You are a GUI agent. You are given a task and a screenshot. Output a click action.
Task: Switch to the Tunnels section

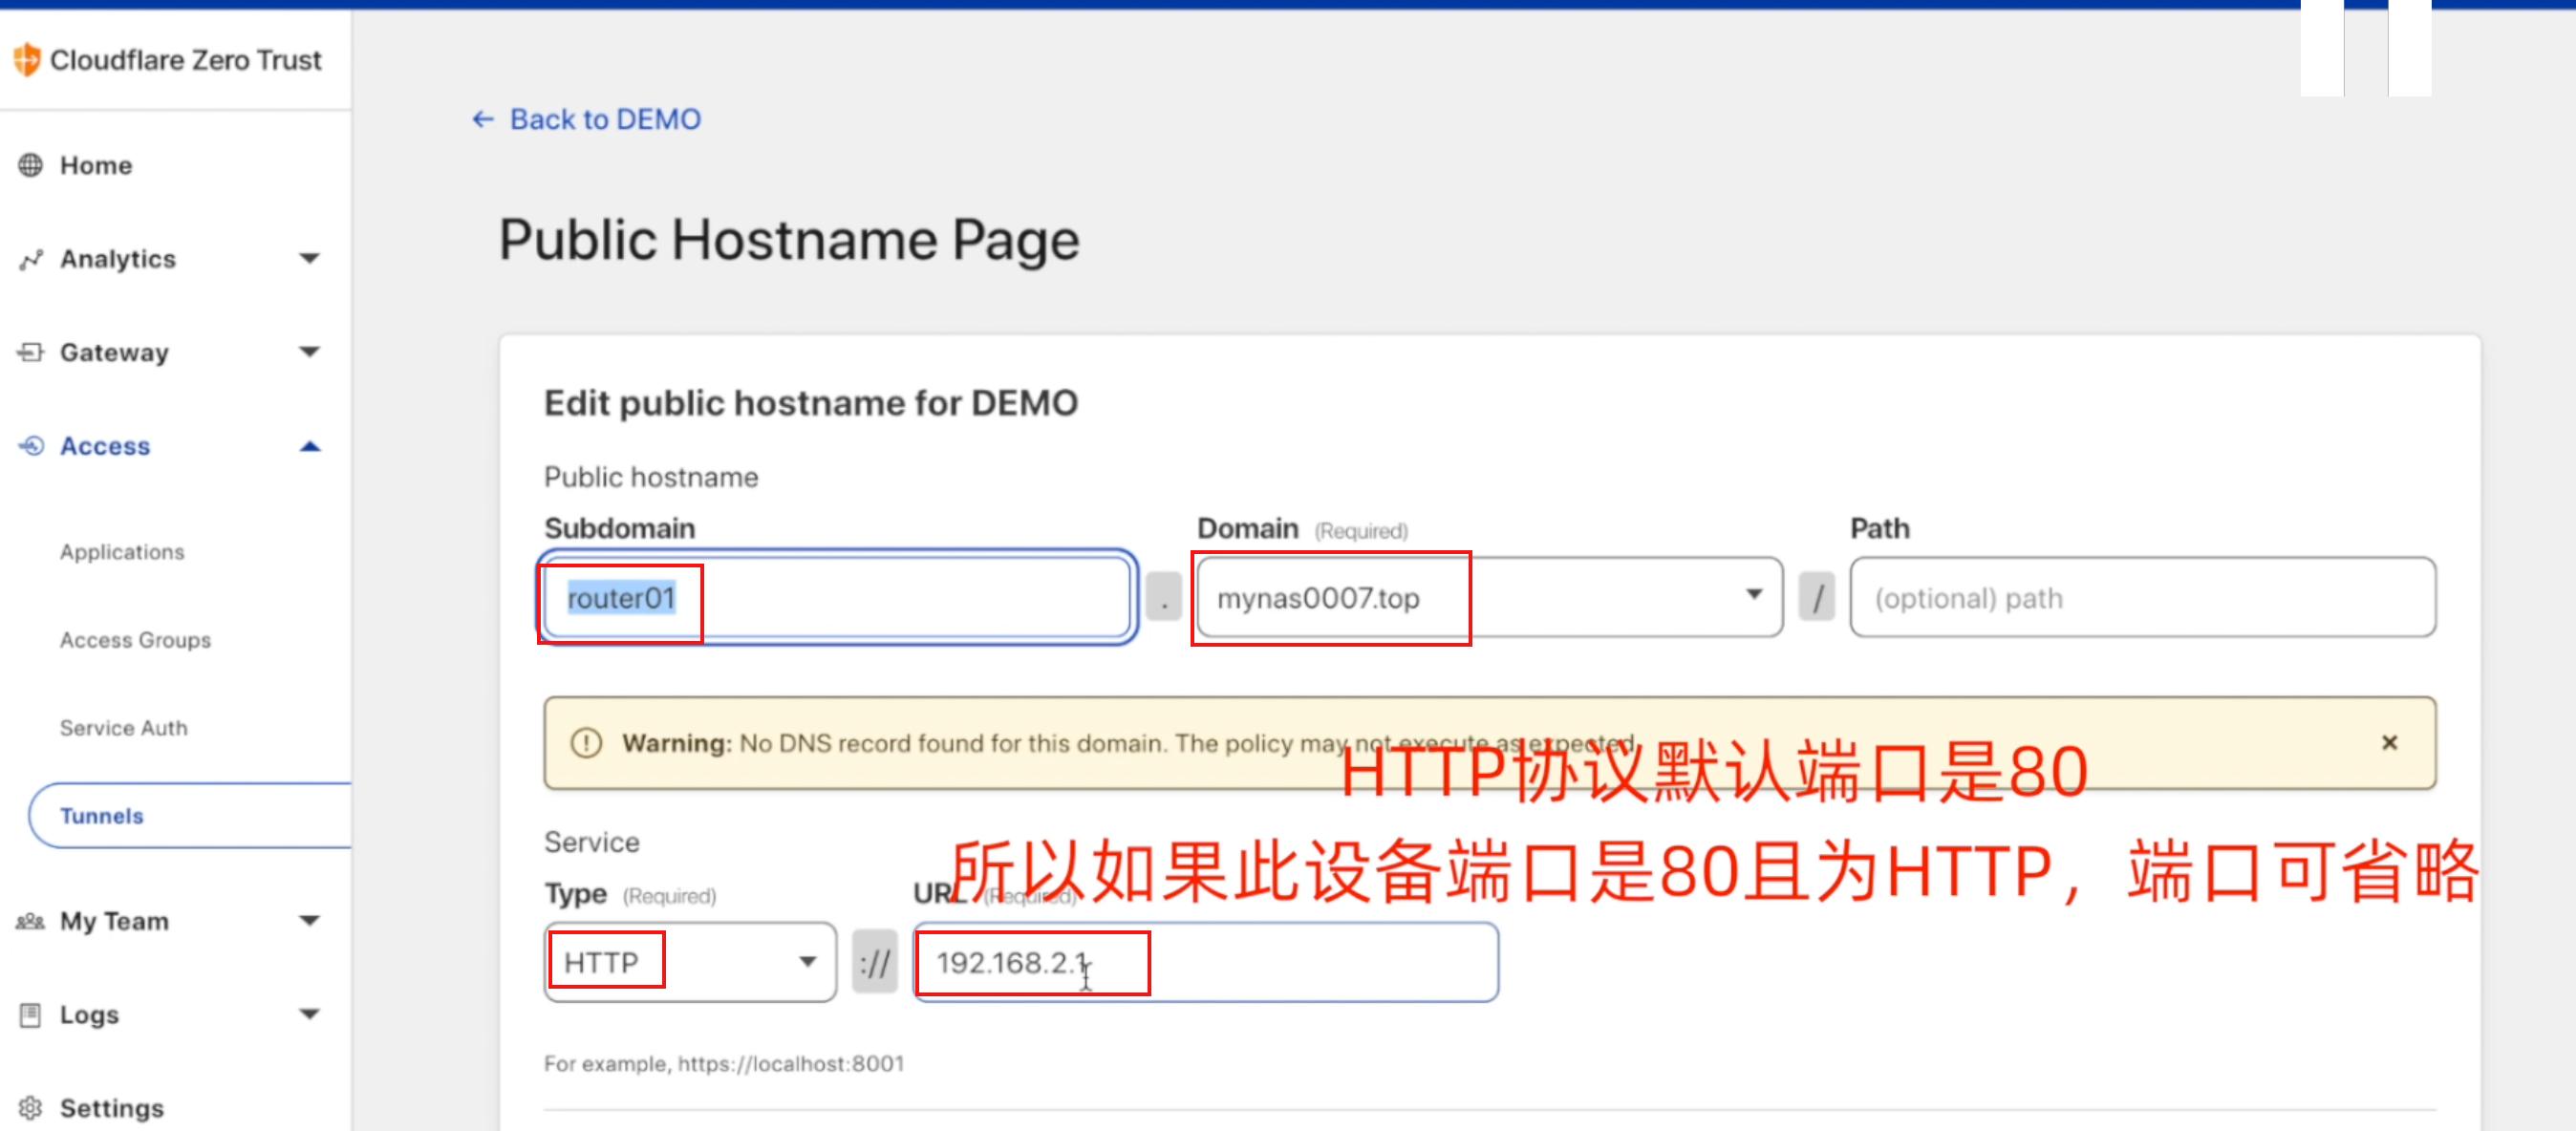tap(101, 815)
